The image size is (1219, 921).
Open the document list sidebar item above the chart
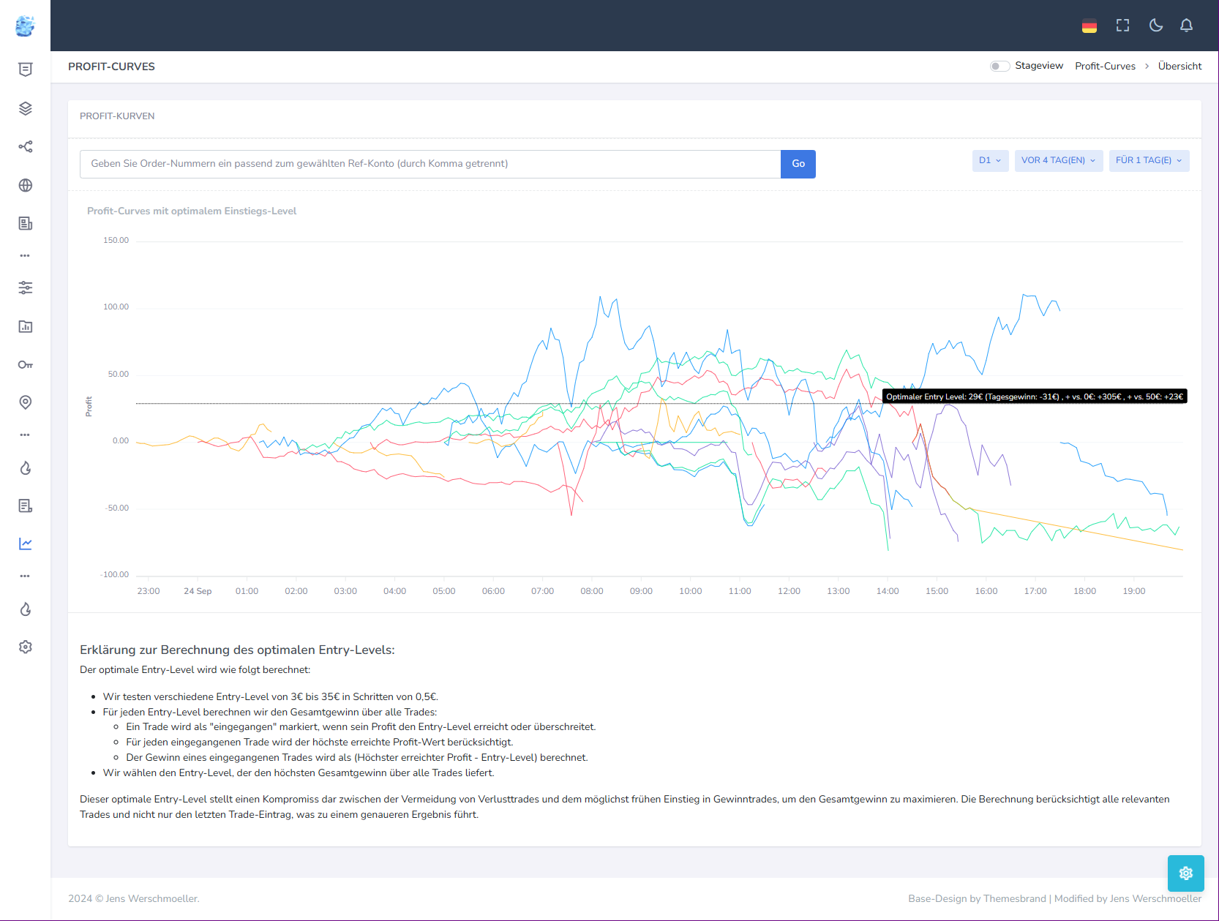[x=26, y=505]
